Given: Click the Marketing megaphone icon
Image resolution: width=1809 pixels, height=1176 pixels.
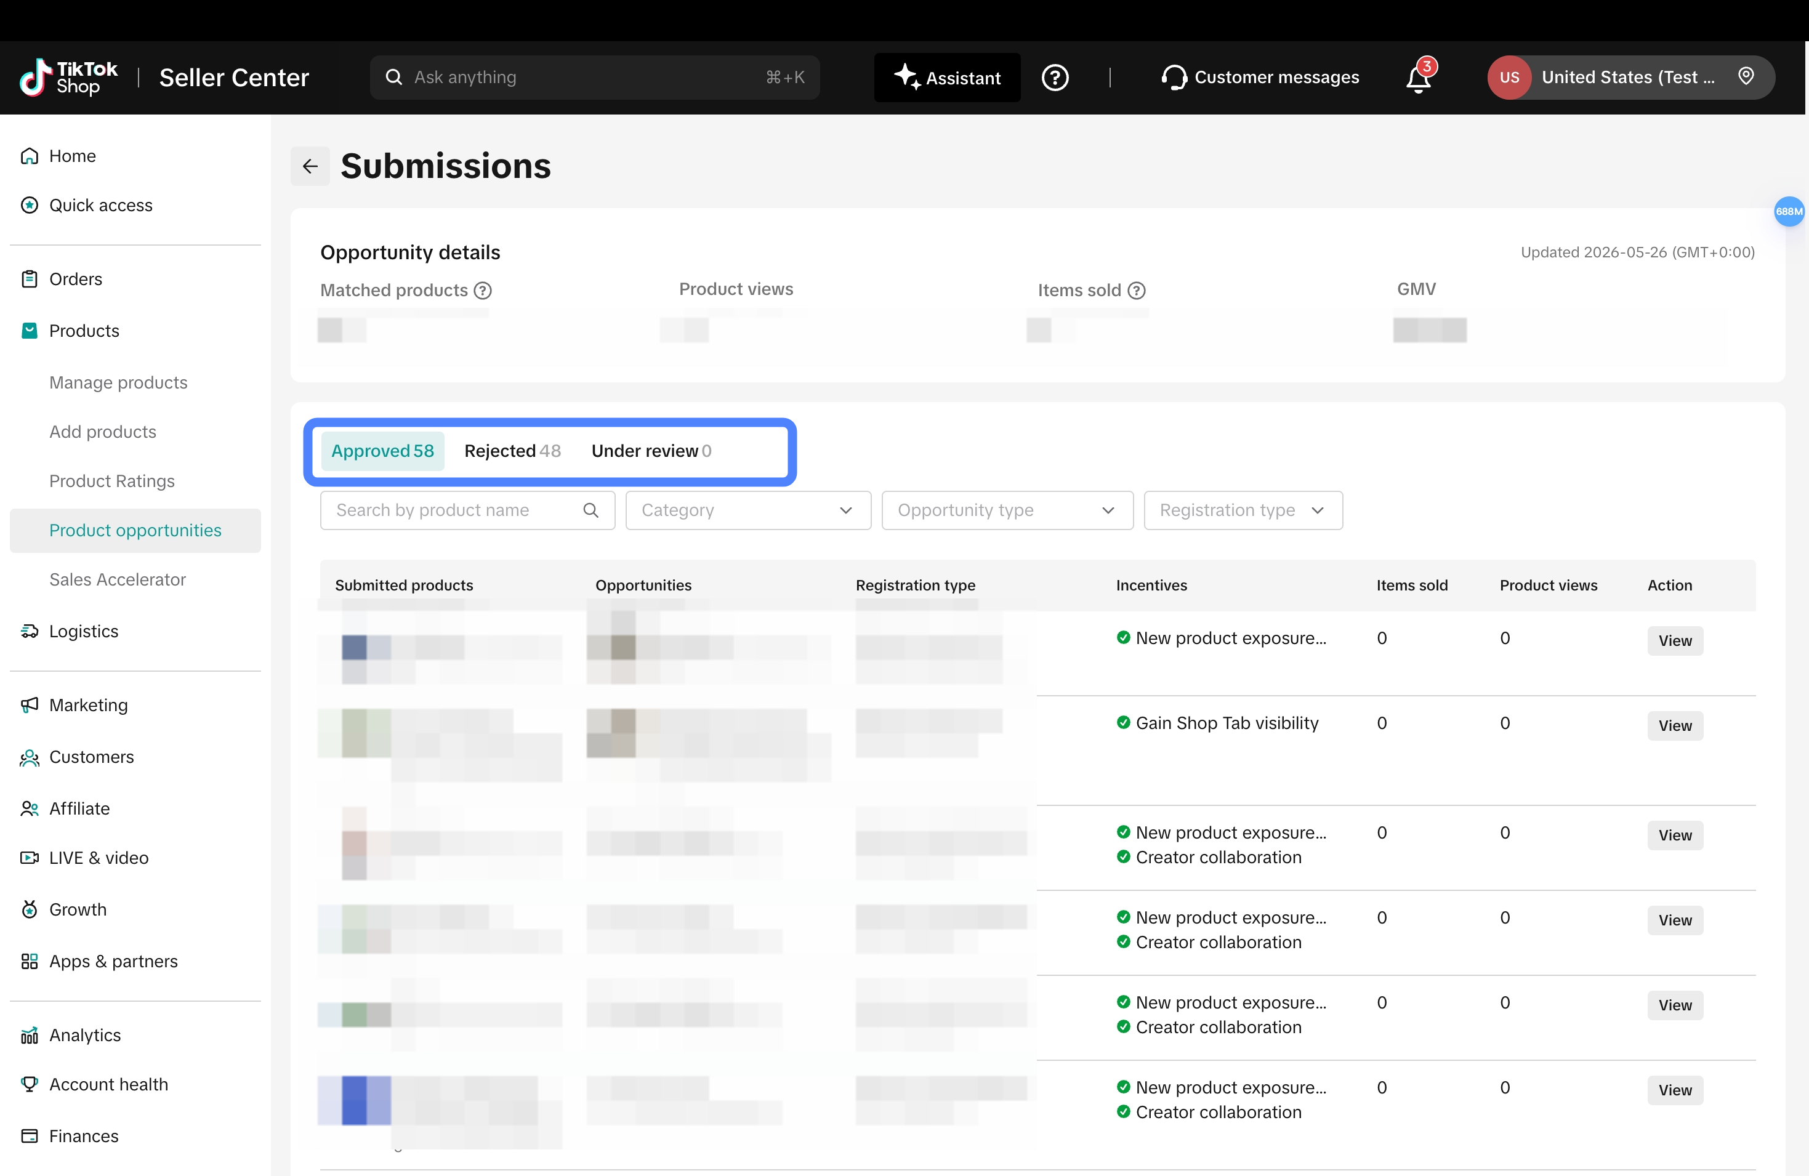Looking at the screenshot, I should (x=30, y=705).
